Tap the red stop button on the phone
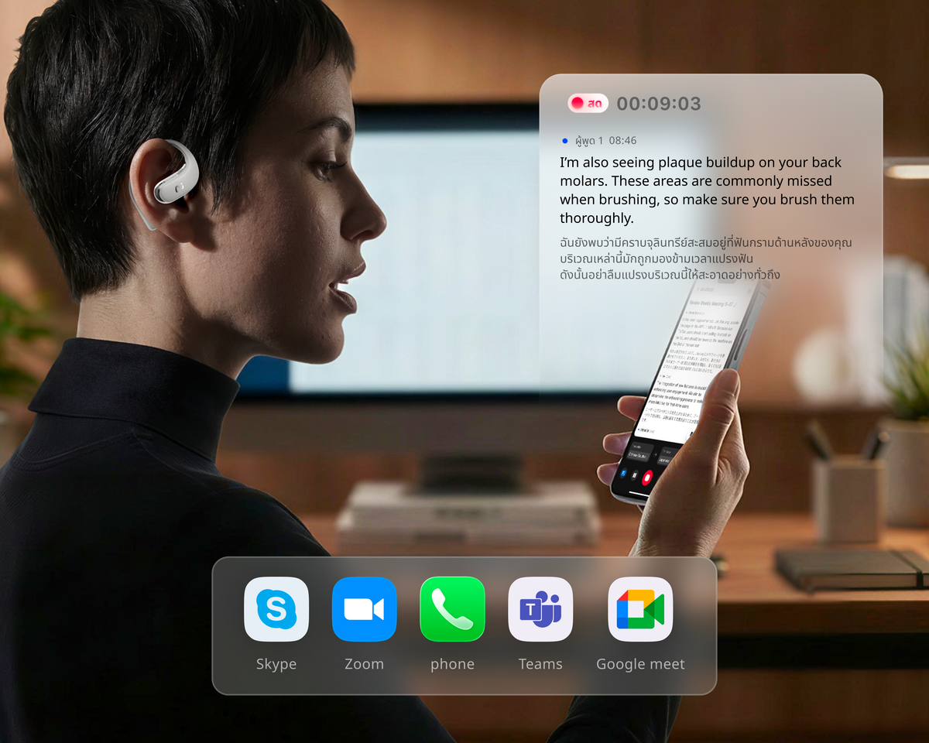 tap(647, 478)
